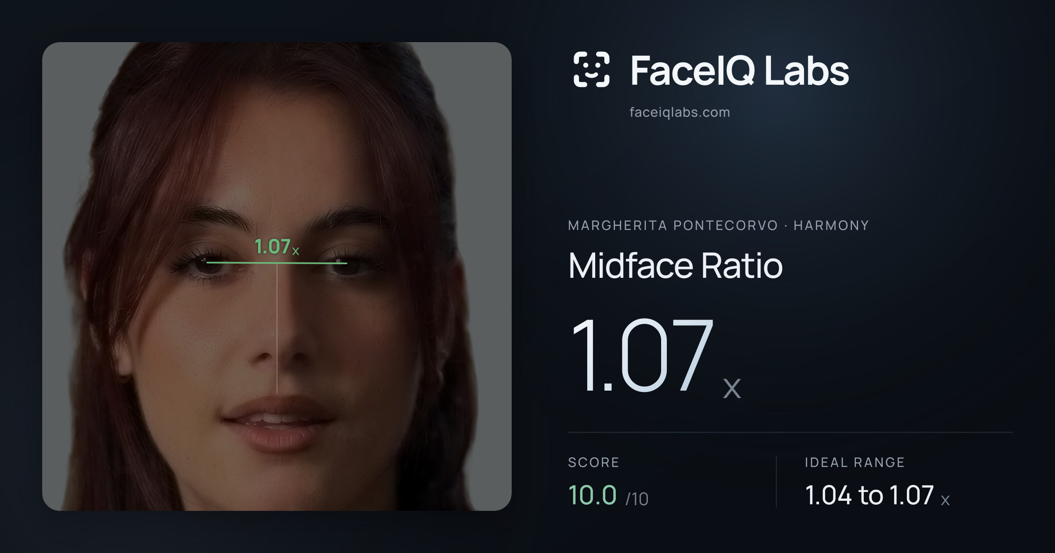Select the 10.0 score value
Viewport: 1055px width, 553px height.
pos(593,495)
